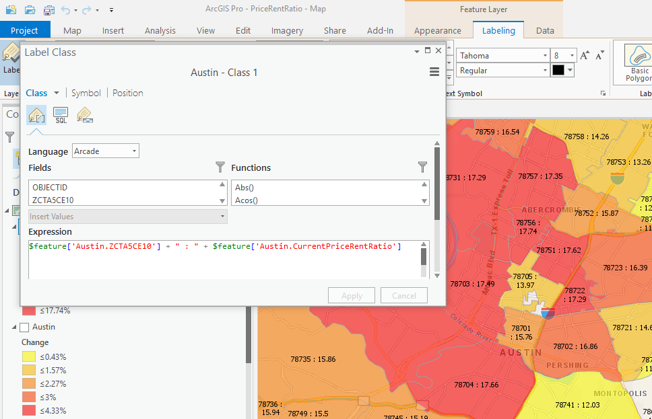Switch to the Symbol tab in Label Class
Image resolution: width=652 pixels, height=419 pixels.
tap(86, 93)
